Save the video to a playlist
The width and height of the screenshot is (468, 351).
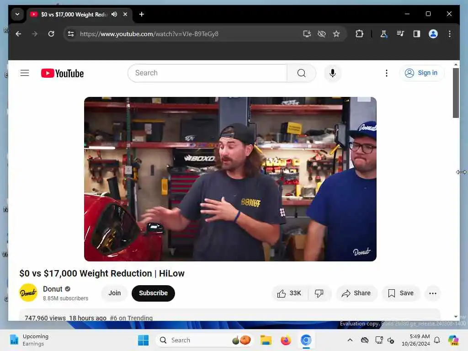tap(400, 293)
